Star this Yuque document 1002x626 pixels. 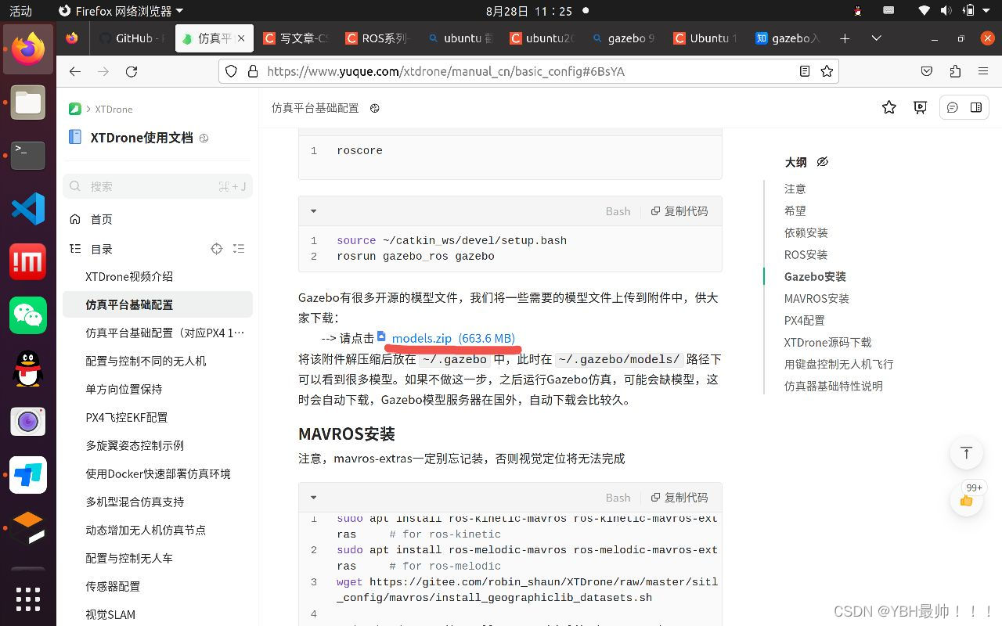888,107
